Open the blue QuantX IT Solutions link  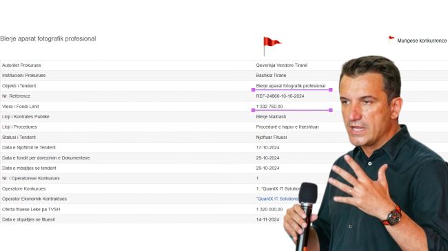click(x=277, y=199)
